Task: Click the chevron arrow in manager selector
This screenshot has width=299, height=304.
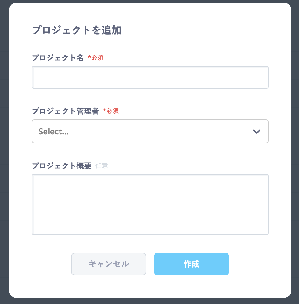Action: tap(257, 132)
